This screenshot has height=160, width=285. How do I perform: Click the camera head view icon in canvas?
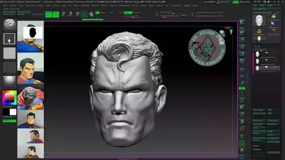[222, 34]
